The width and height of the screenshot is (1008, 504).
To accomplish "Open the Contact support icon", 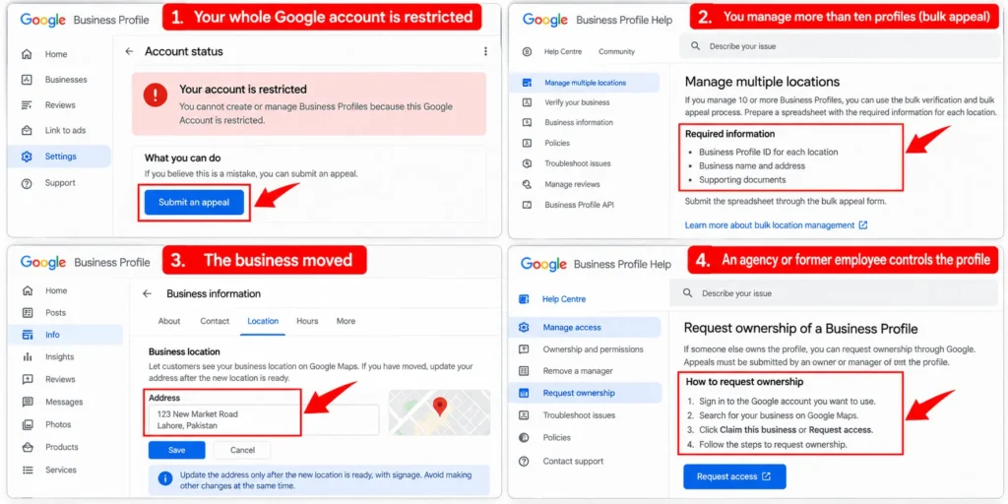I will pos(524,461).
